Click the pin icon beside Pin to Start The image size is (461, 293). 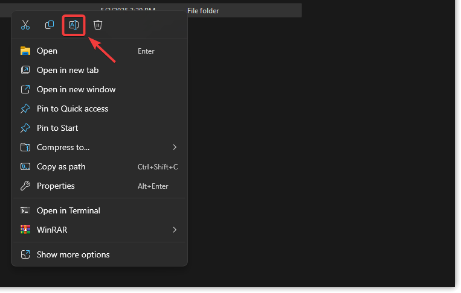point(25,128)
